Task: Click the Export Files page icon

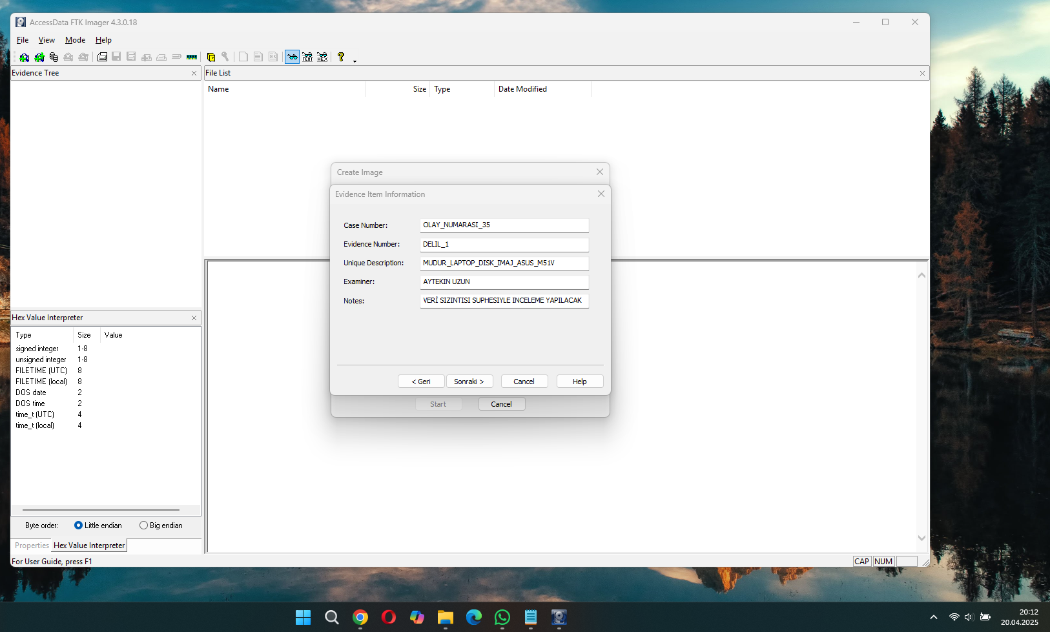Action: coord(243,57)
